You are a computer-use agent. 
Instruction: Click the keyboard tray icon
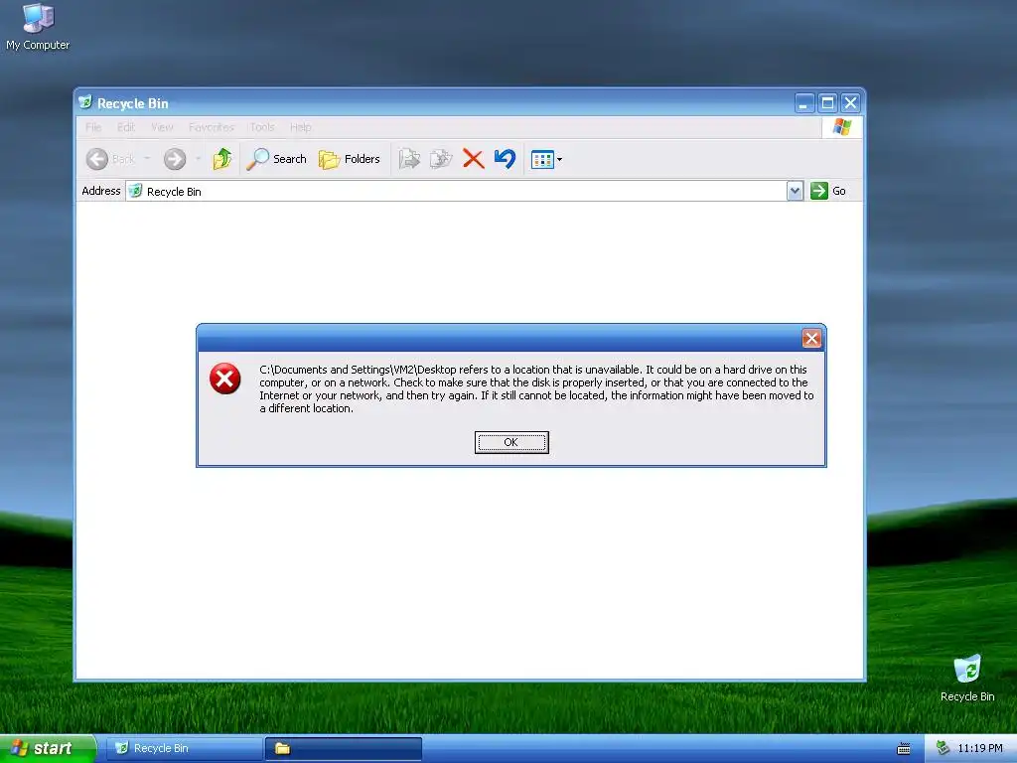(904, 749)
